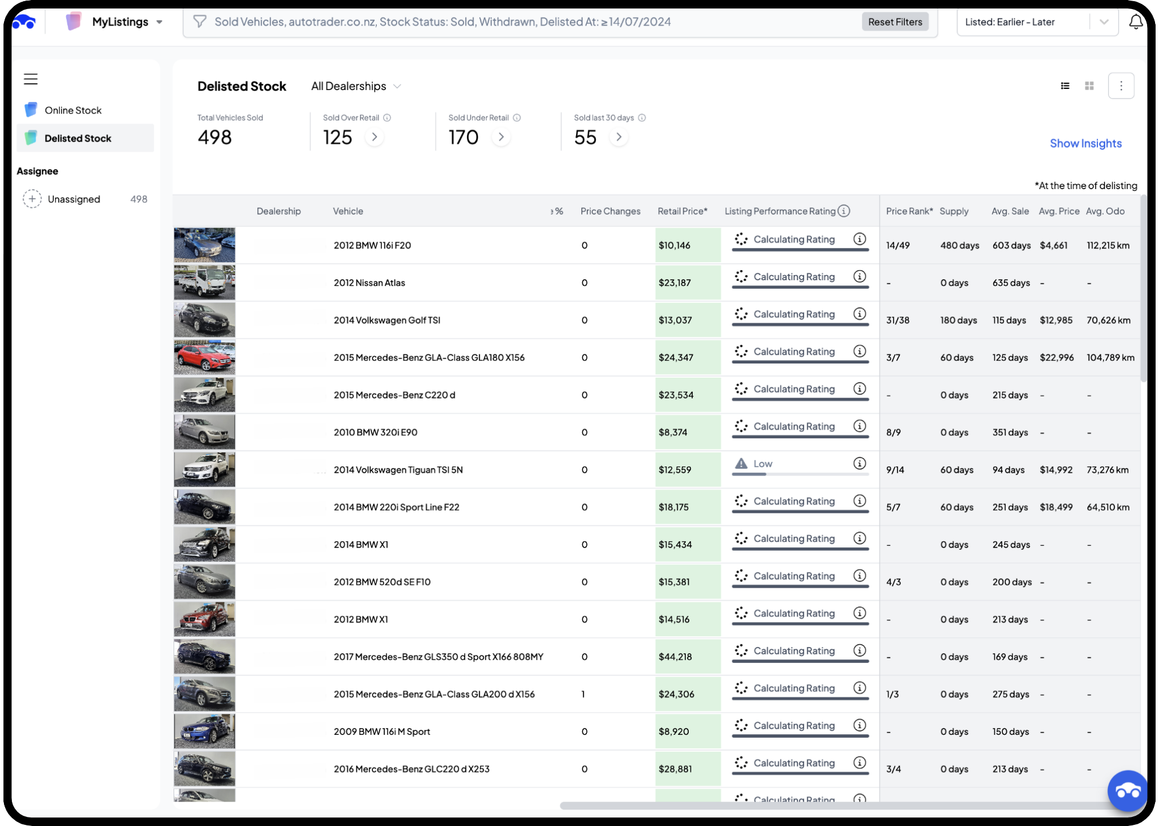Click the Show Insights link

[x=1085, y=143]
